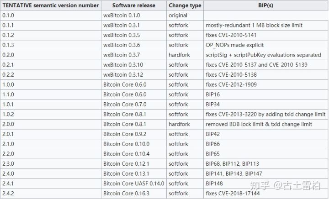Click the 'fixes CVE-2010-5141' text
The width and height of the screenshot is (329, 199).
tap(231, 35)
